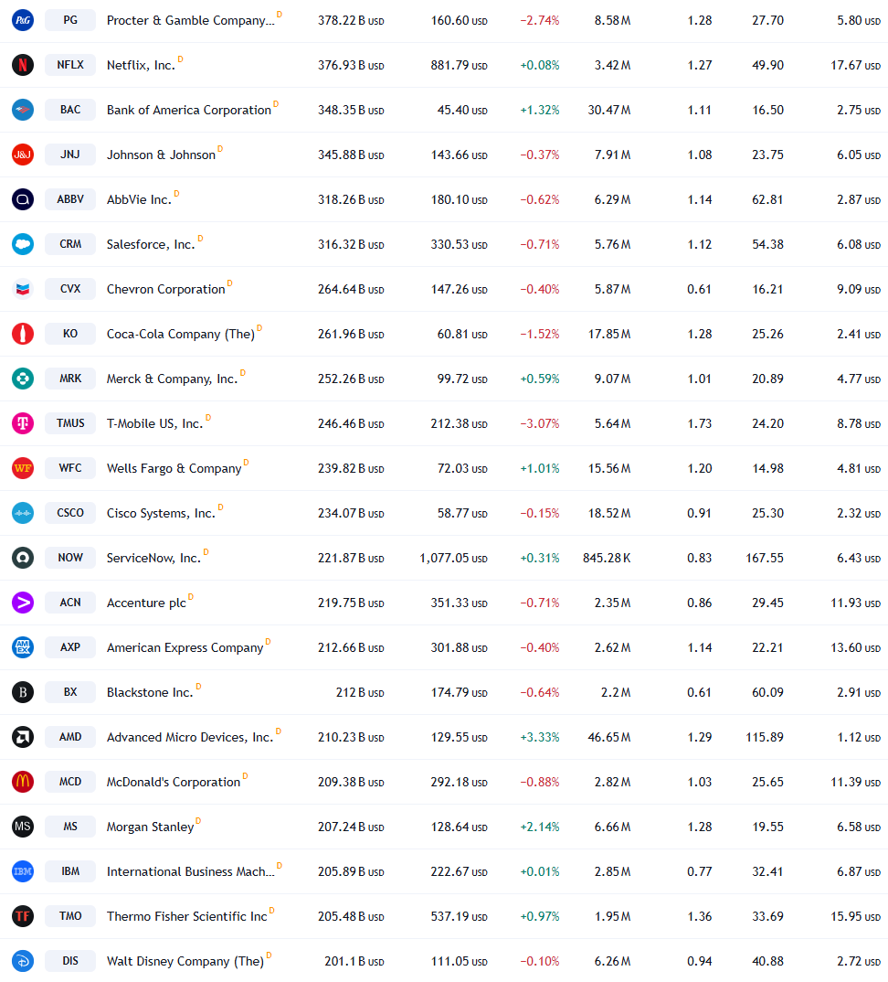
Task: Open the Merck & Company, Inc. link
Action: click(172, 379)
